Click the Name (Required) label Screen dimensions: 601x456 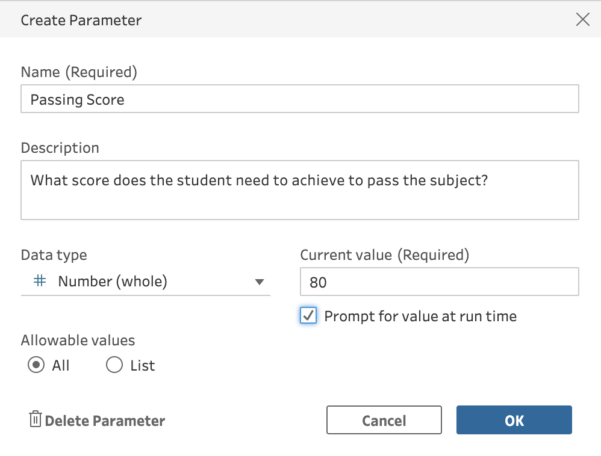tap(79, 72)
